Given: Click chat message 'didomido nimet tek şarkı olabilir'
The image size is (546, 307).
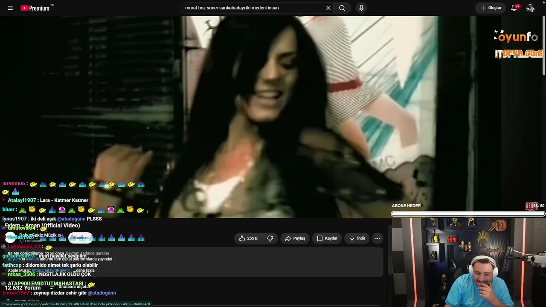Looking at the screenshot, I should click(x=61, y=265).
